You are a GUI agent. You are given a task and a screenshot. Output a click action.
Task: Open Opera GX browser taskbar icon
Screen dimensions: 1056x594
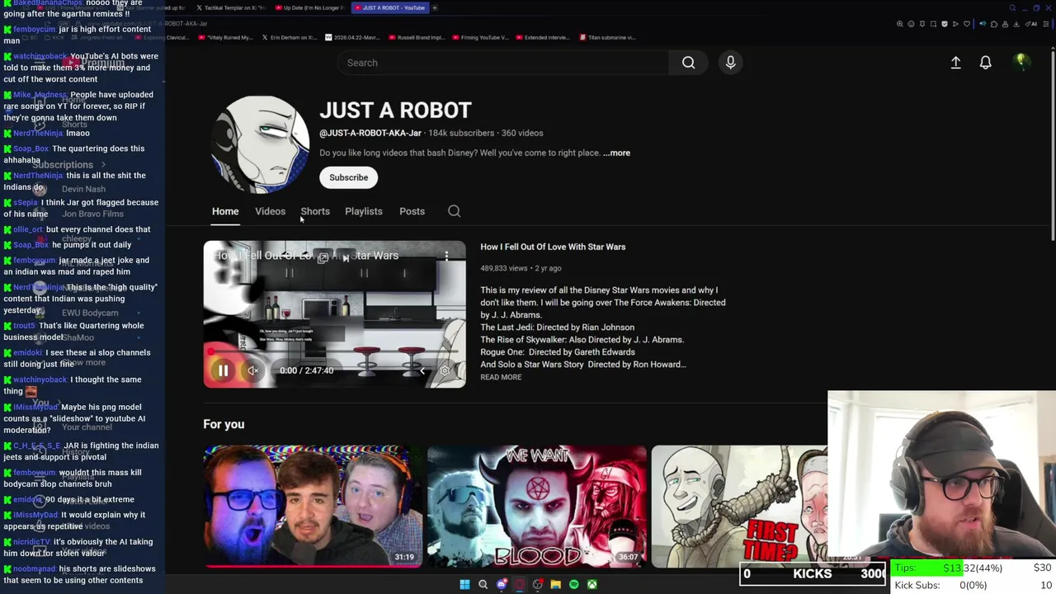pyautogui.click(x=520, y=585)
